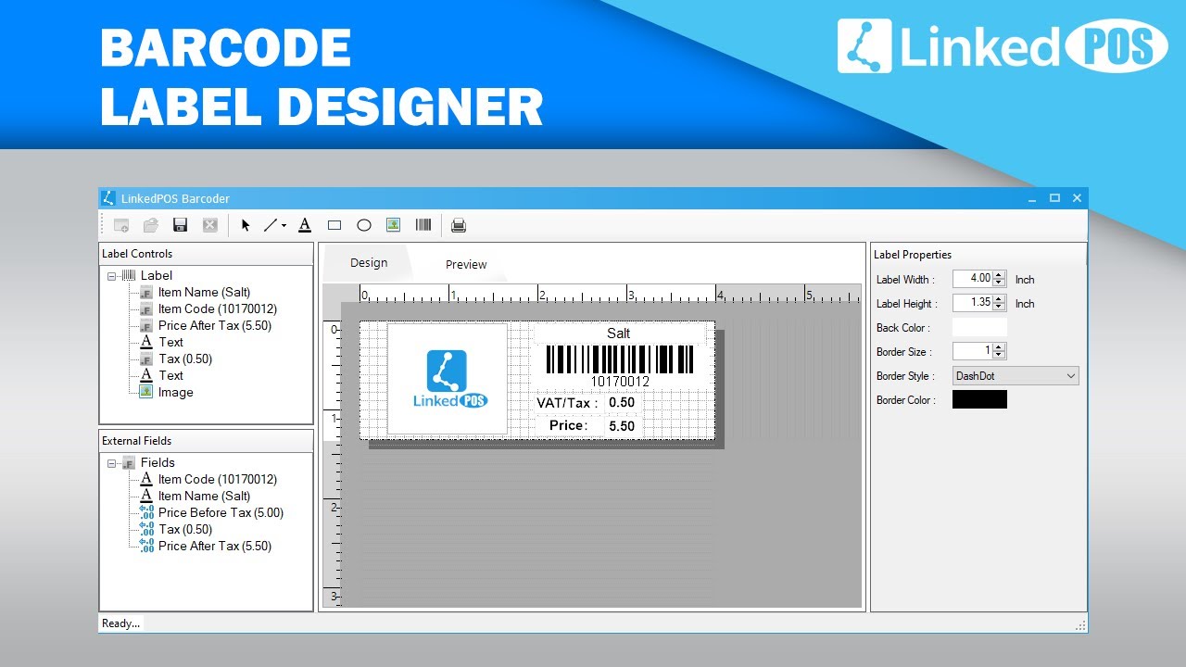Switch to the Design tab
1186x667 pixels.
point(369,263)
